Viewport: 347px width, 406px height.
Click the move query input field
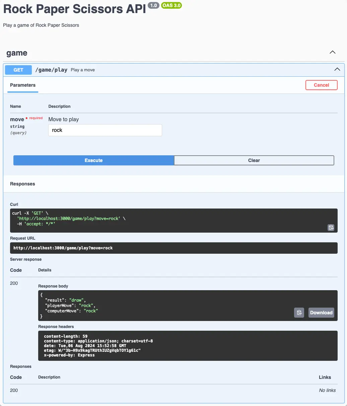pyautogui.click(x=105, y=130)
